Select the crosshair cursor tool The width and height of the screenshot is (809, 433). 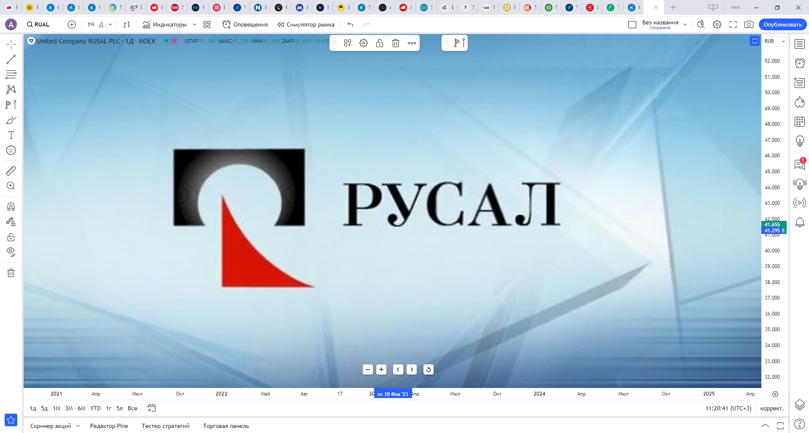click(11, 44)
